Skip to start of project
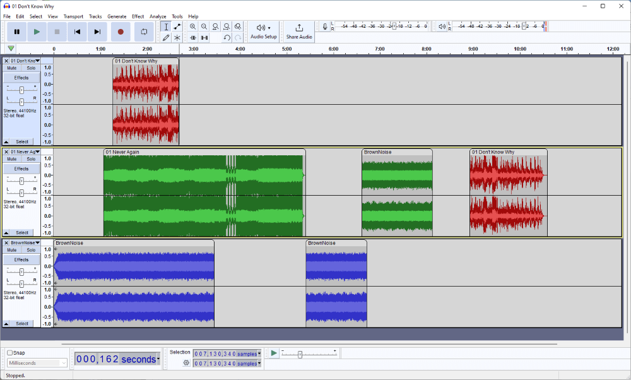The height and width of the screenshot is (380, 631). tap(77, 32)
